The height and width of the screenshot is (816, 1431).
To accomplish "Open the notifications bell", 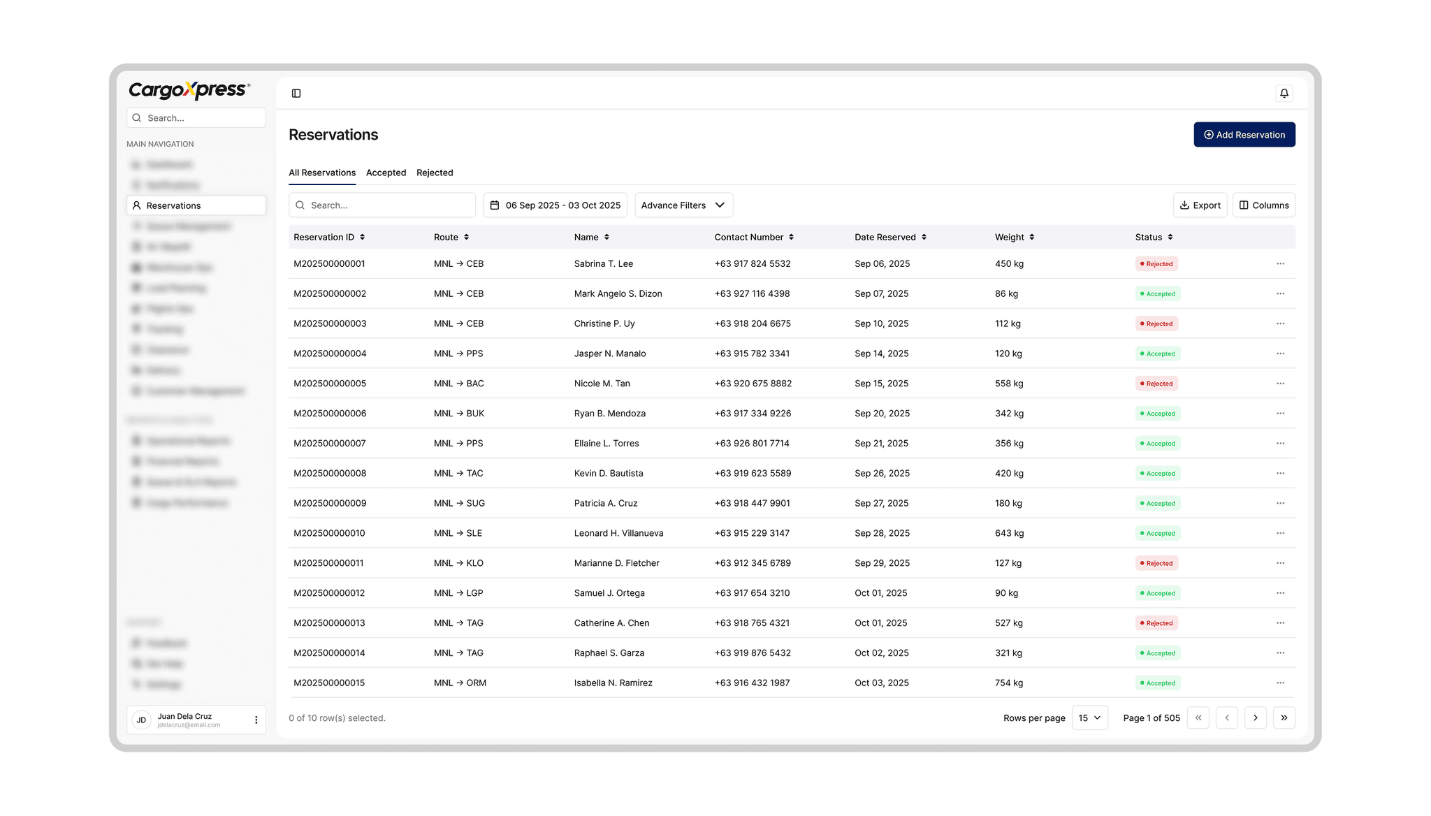I will pos(1284,93).
